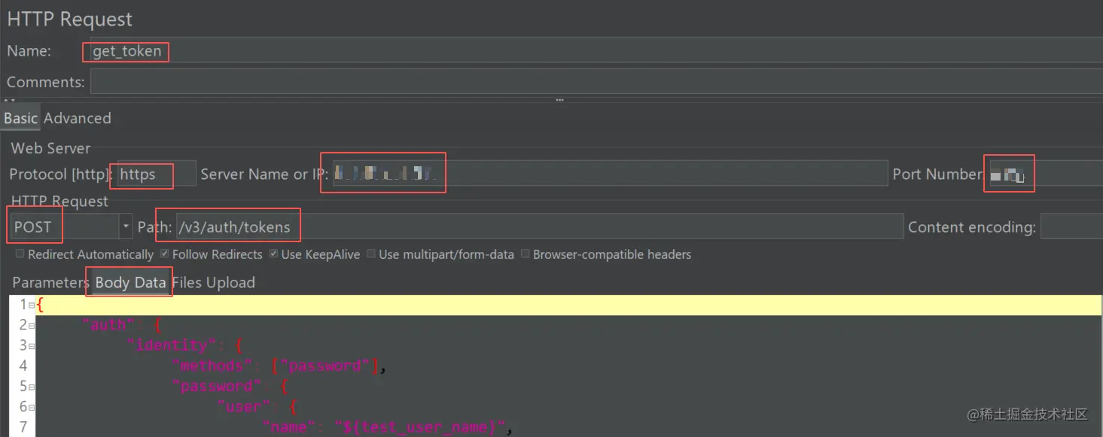Select the Body Data tab
The width and height of the screenshot is (1103, 437).
click(130, 283)
